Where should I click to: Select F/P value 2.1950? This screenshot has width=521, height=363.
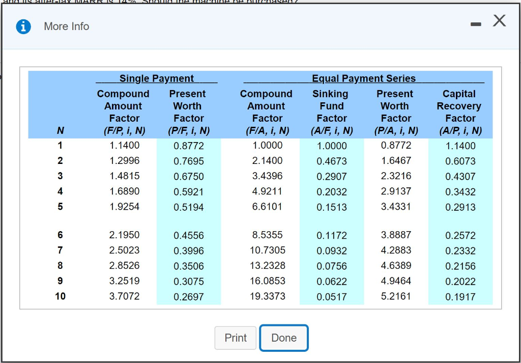click(x=125, y=235)
